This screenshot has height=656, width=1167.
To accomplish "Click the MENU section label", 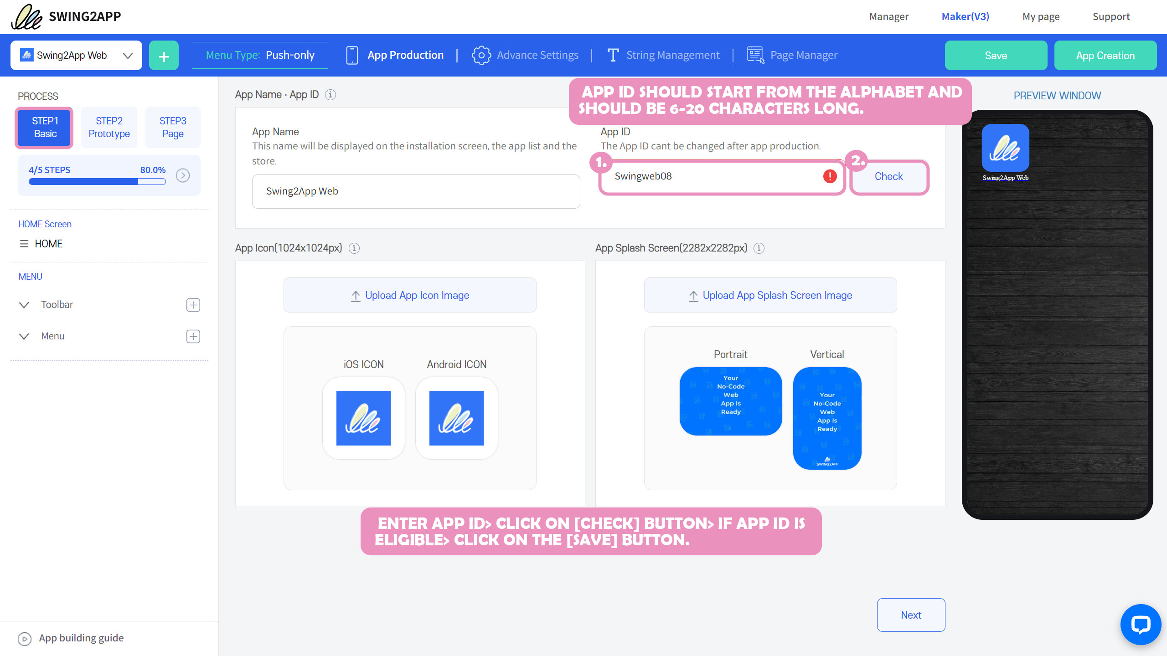I will (30, 277).
